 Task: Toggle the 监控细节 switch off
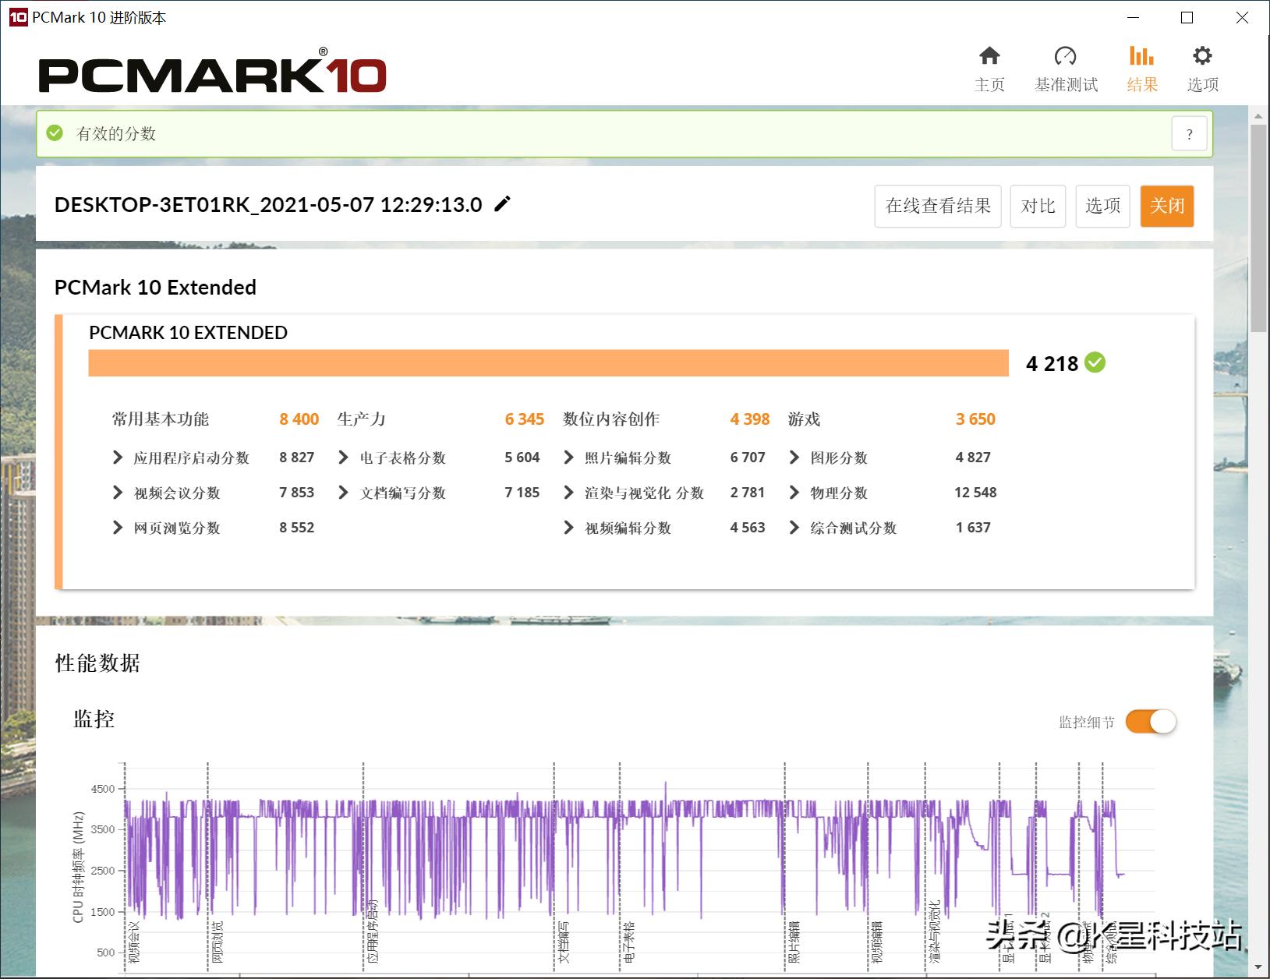click(1151, 722)
